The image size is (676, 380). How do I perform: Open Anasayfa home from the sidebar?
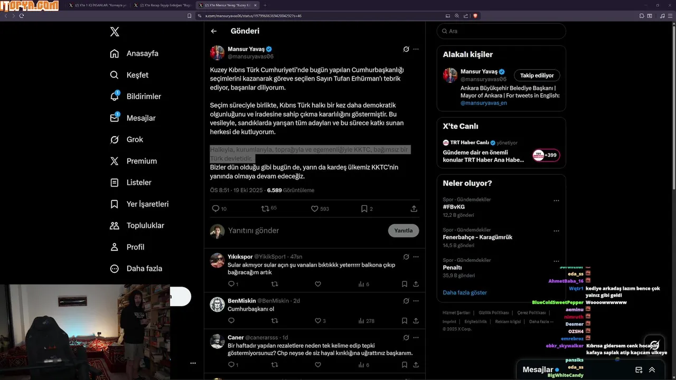134,53
